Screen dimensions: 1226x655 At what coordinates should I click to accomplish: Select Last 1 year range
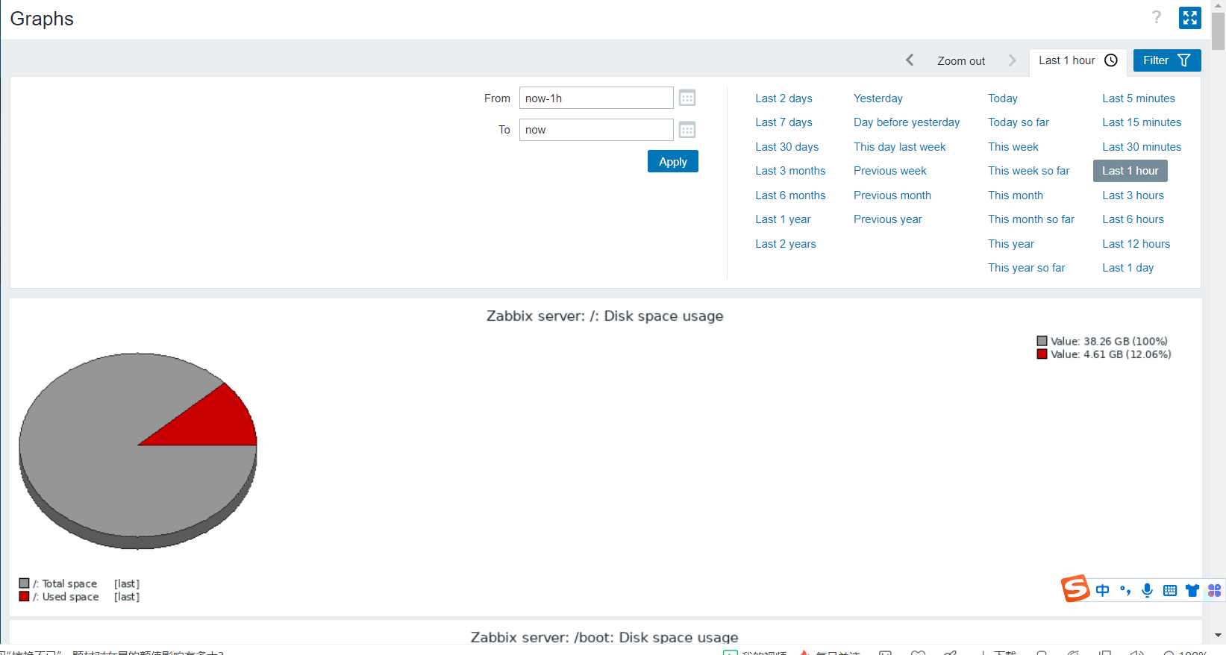point(783,219)
